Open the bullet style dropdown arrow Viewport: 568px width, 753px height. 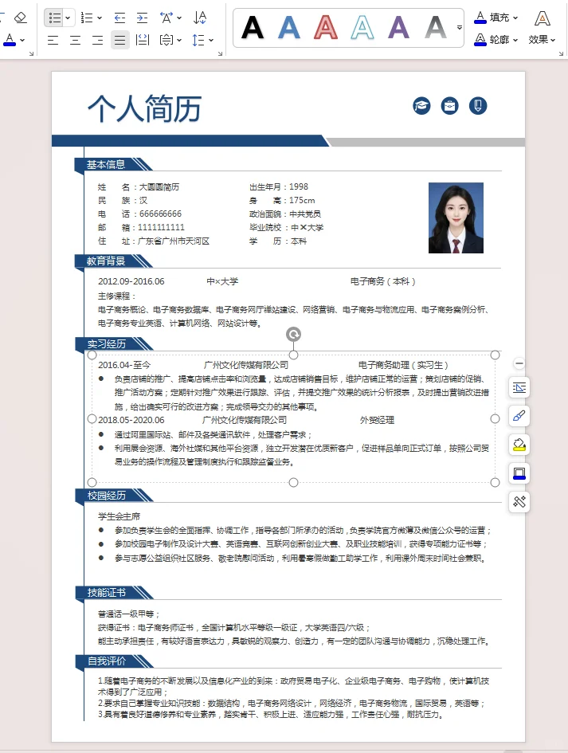(68, 18)
